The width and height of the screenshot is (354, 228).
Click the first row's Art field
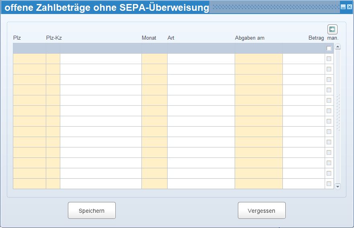[x=201, y=59]
